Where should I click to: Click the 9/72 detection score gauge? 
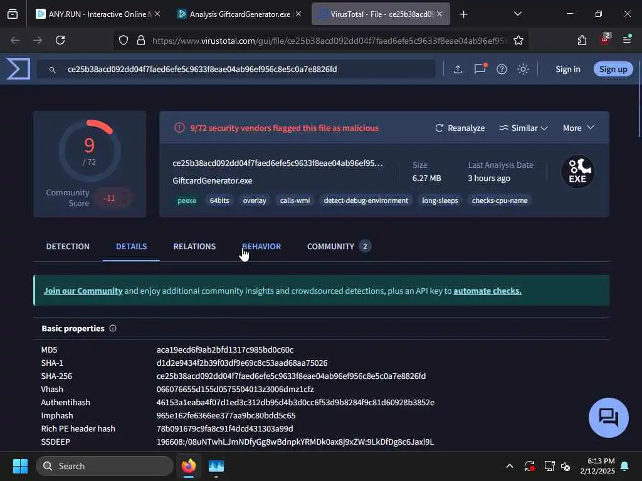pyautogui.click(x=90, y=151)
